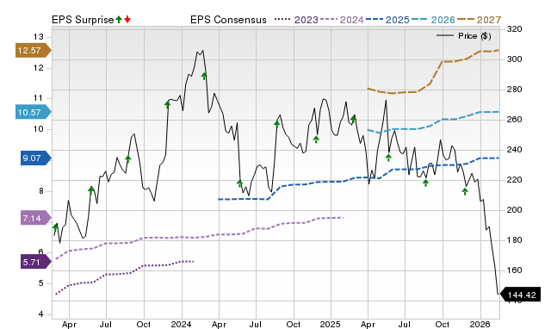This screenshot has height=329, width=551.
Task: Toggle the 2026 consensus legend entry
Action: pos(433,20)
